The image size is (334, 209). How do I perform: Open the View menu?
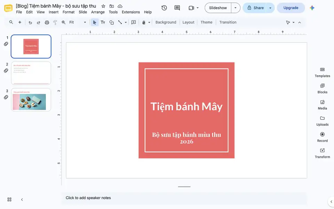[40, 12]
